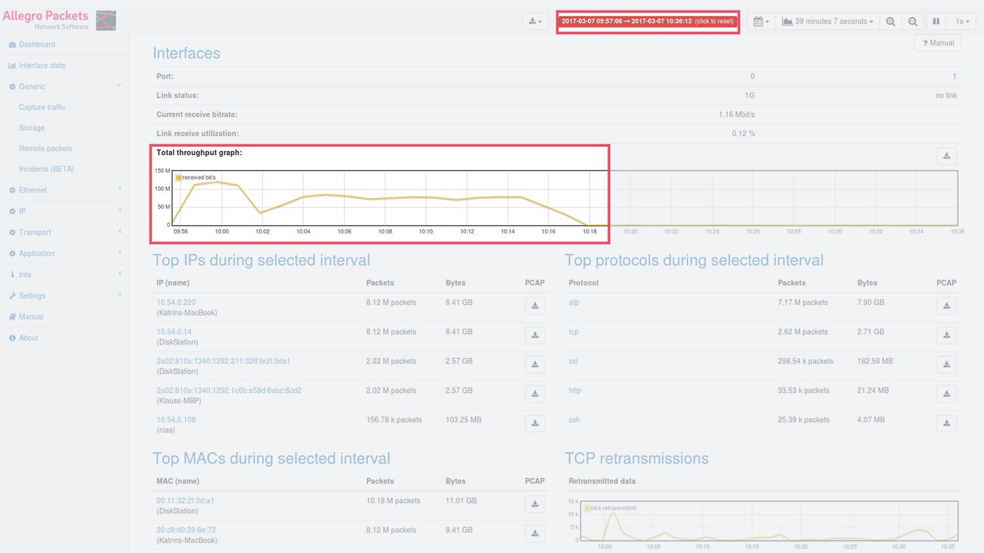Click the zoom in magnifier icon
The width and height of the screenshot is (984, 553).
click(890, 22)
